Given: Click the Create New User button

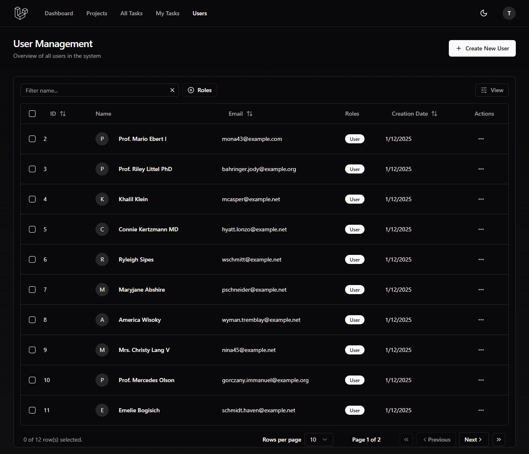Looking at the screenshot, I should (x=482, y=48).
